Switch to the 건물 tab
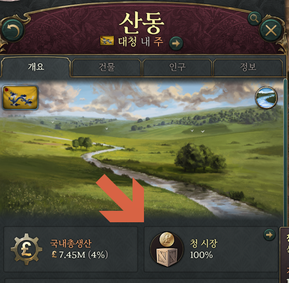 (x=107, y=67)
